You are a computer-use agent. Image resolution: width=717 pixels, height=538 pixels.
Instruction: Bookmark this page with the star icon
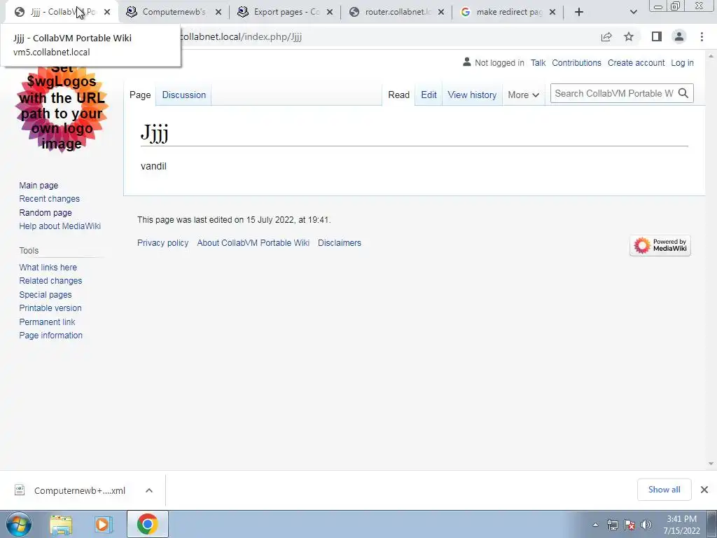(629, 36)
